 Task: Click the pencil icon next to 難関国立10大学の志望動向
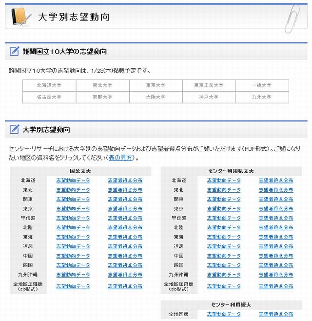click(14, 51)
